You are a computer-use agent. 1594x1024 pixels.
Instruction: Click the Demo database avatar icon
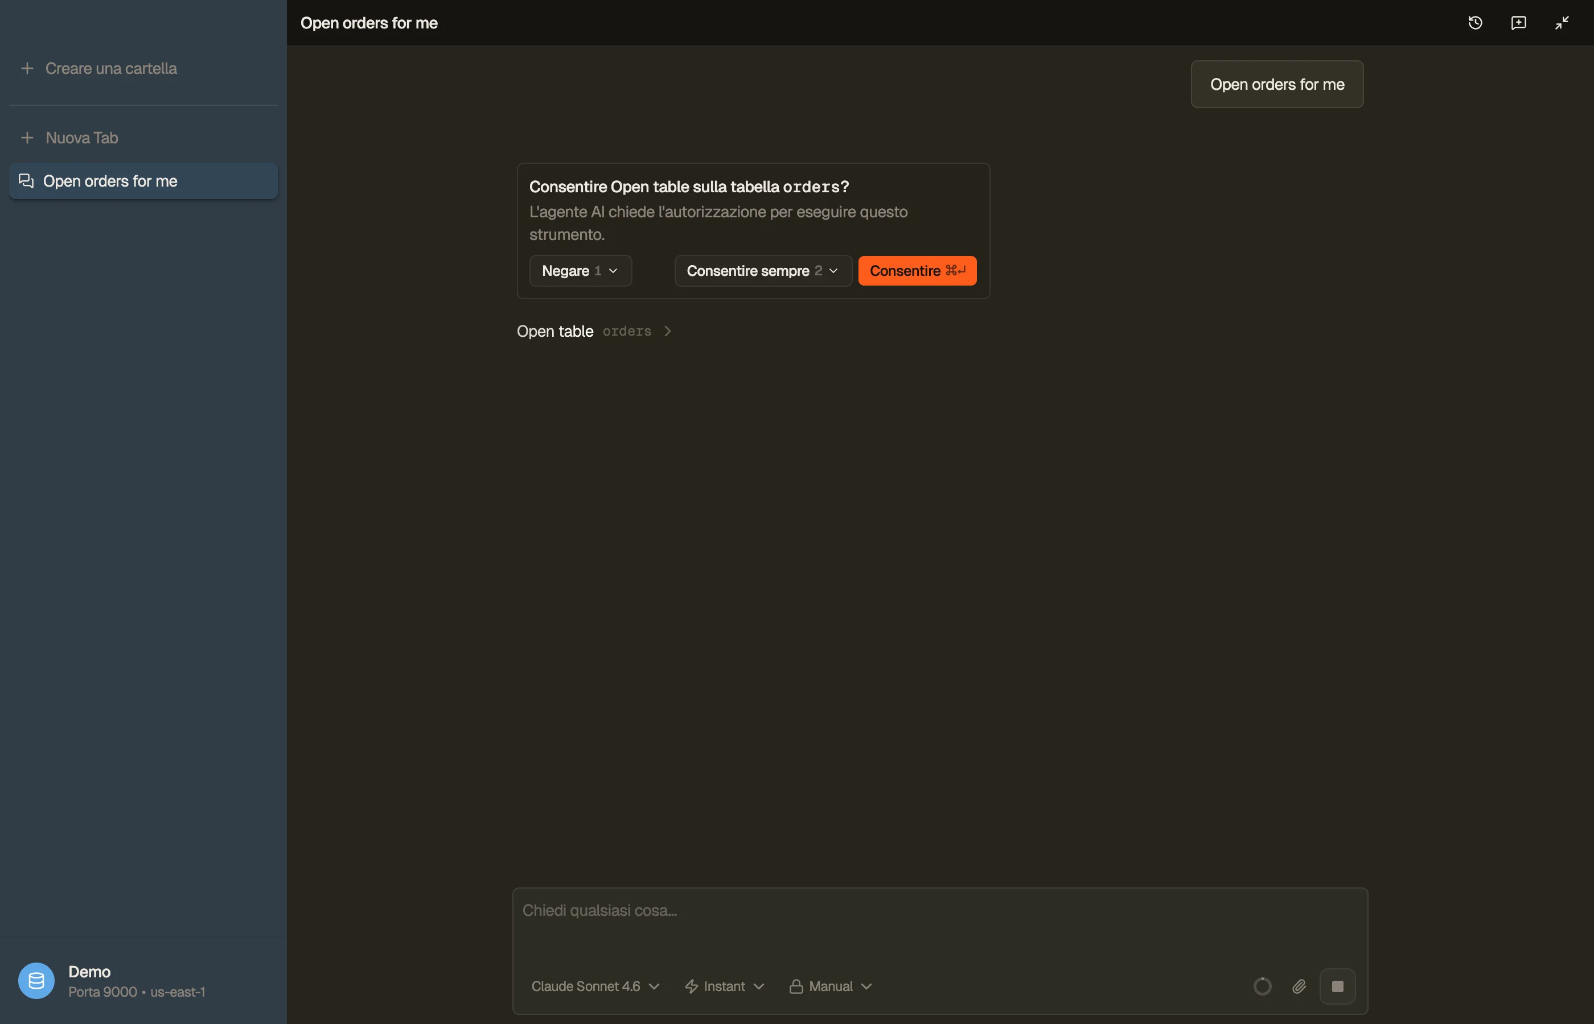click(x=36, y=981)
